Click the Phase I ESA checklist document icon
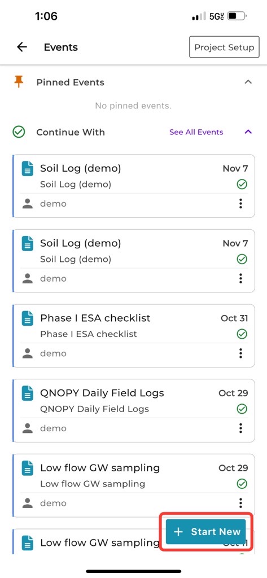The height and width of the screenshot is (578, 267). click(27, 318)
